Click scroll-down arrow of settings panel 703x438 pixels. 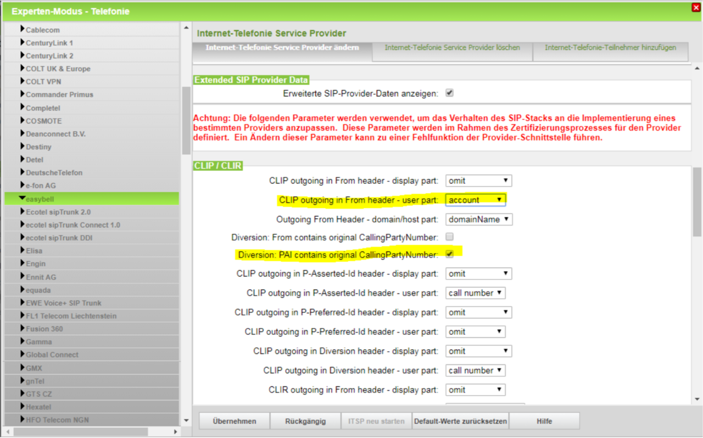[x=697, y=399]
